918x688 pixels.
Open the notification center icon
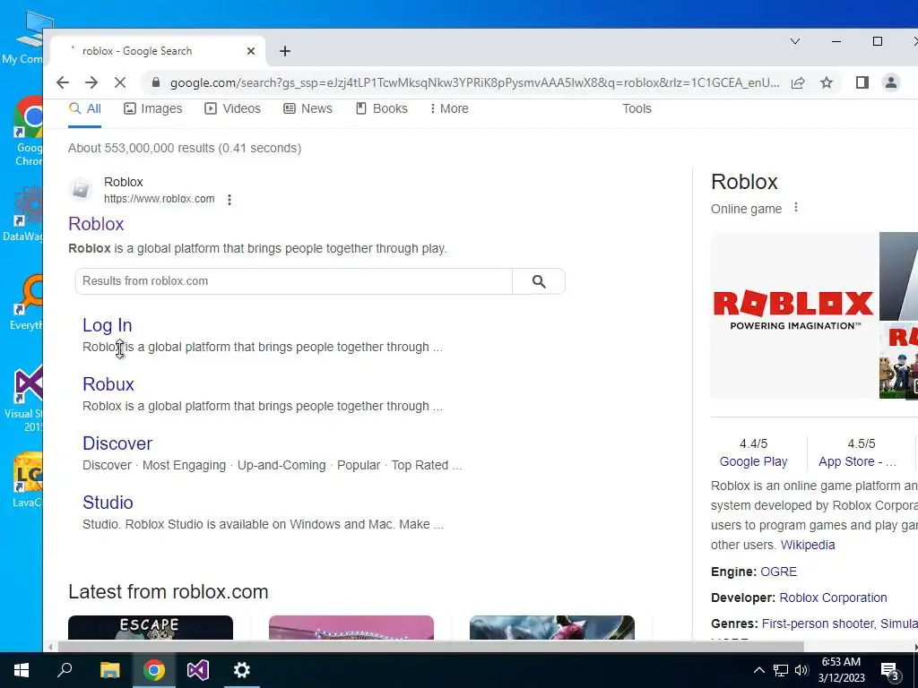coord(889,670)
